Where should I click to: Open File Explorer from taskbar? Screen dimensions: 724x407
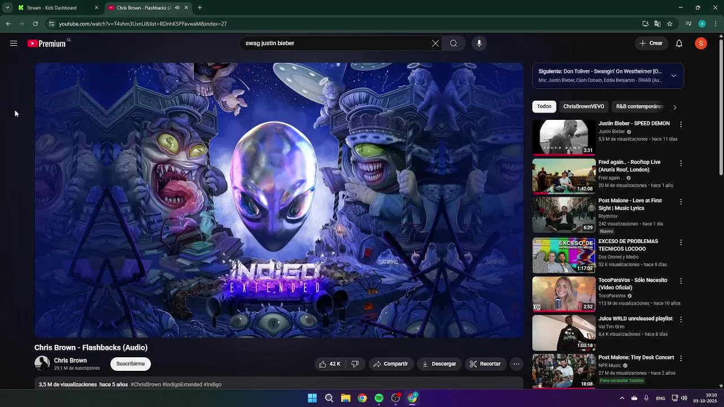(x=346, y=399)
